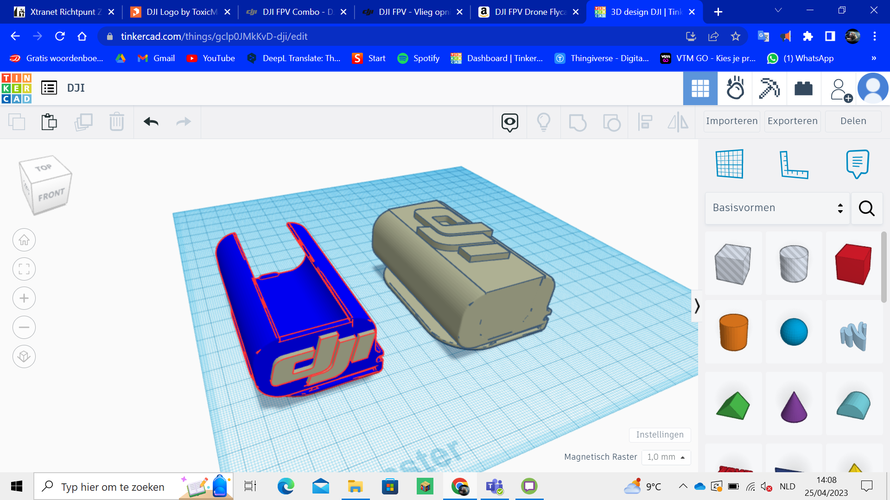Open the Magnetisch Raster 1,0 mm dropdown
890x500 pixels.
point(666,457)
